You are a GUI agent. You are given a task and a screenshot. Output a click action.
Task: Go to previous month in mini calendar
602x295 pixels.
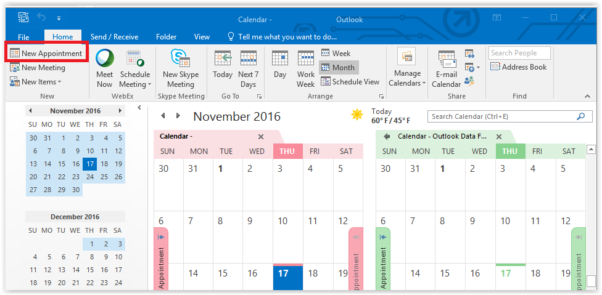(30, 111)
